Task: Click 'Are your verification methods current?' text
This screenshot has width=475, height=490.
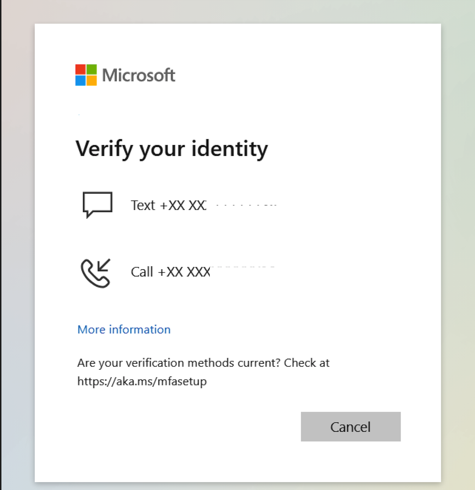Action: [179, 363]
